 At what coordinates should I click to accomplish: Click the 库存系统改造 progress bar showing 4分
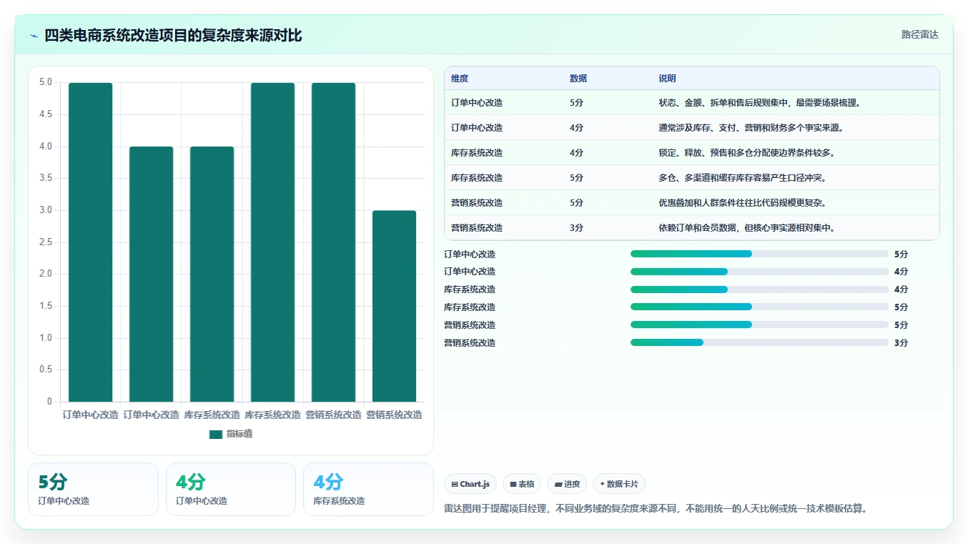(x=759, y=290)
